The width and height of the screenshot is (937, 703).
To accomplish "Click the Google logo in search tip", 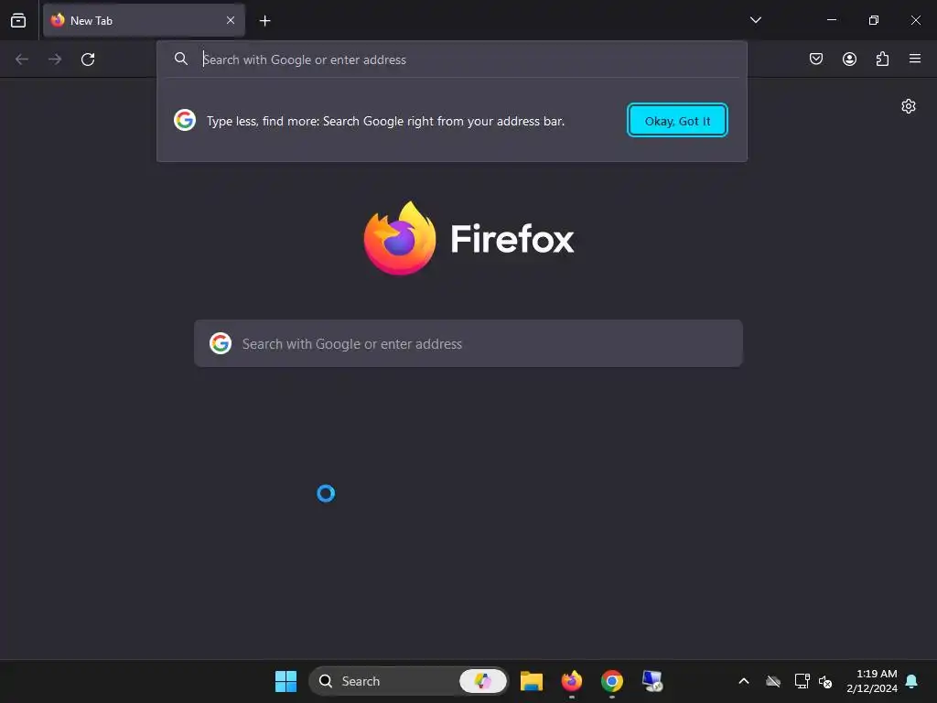I will pyautogui.click(x=185, y=120).
